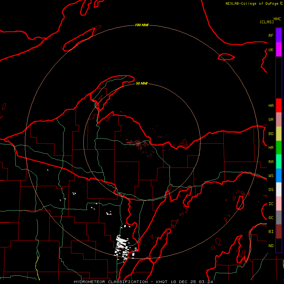Click the HHC product code text

[277, 19]
